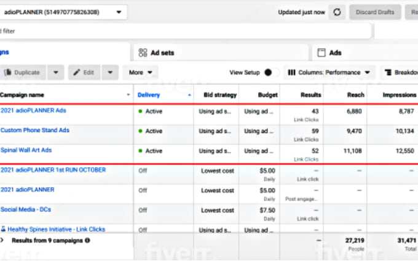Screen dimensions: 418x261
Task: Click the Delivery column sort arrow
Action: [x=189, y=95]
